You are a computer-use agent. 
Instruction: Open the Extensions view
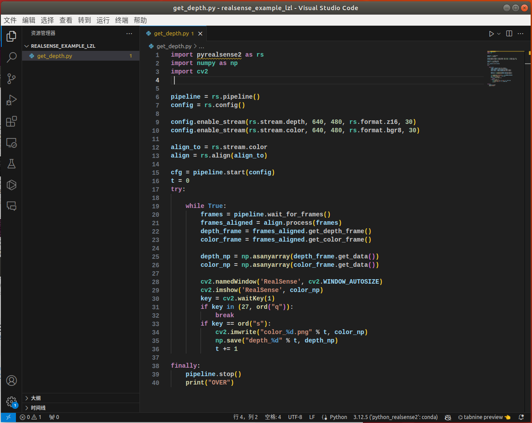click(x=12, y=122)
